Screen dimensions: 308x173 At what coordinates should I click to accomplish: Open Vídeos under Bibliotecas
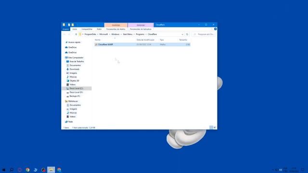click(x=73, y=117)
